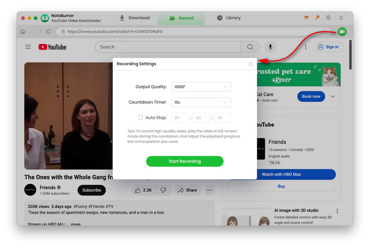Click the orange key register icon
The image size is (370, 248).
317,17
